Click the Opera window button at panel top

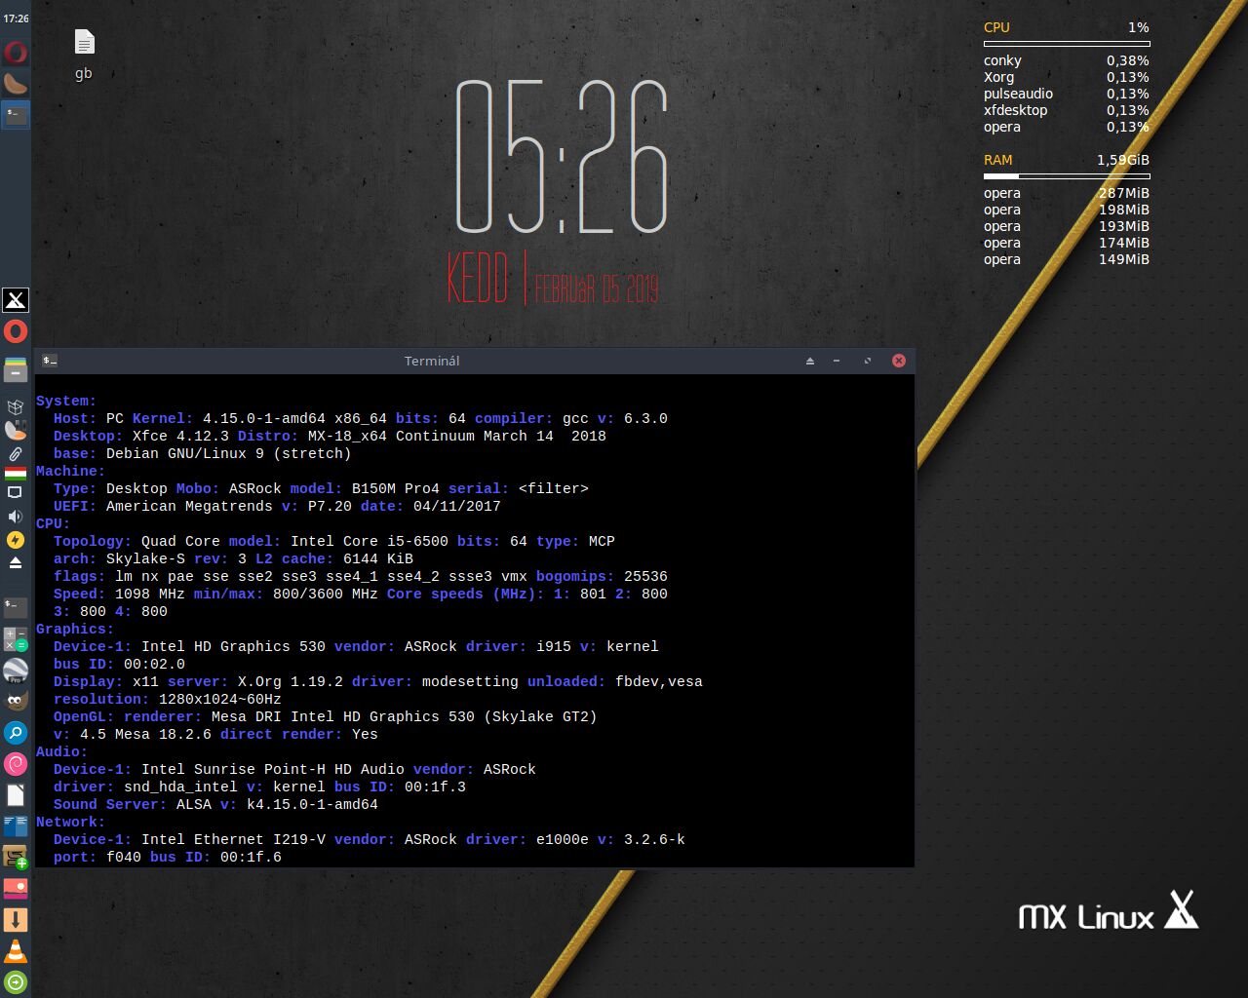(16, 52)
